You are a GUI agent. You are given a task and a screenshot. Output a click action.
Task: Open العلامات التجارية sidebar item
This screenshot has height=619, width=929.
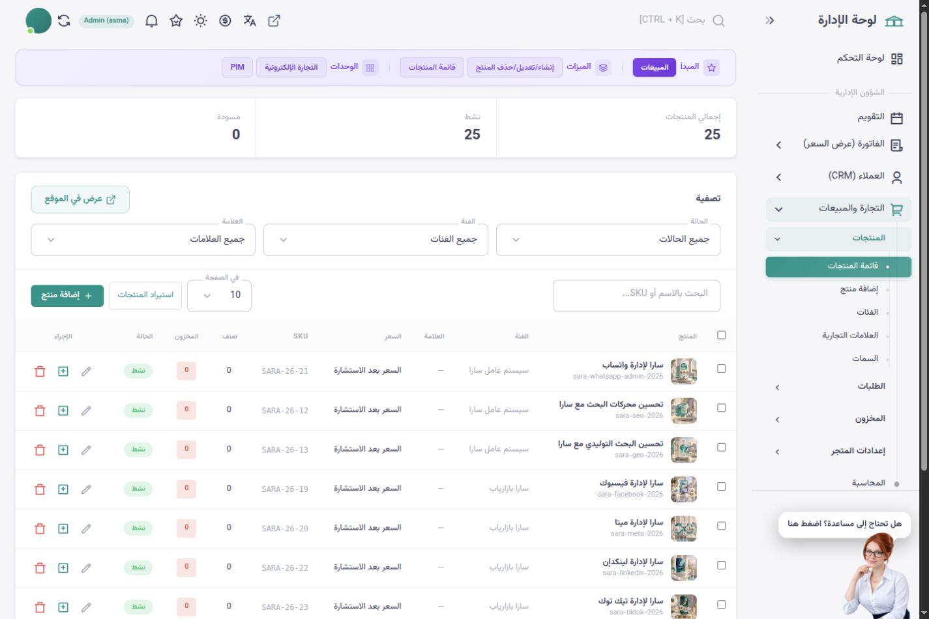(850, 336)
